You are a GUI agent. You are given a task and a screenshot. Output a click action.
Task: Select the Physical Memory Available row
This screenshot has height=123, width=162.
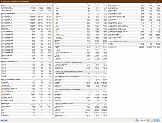26,9
